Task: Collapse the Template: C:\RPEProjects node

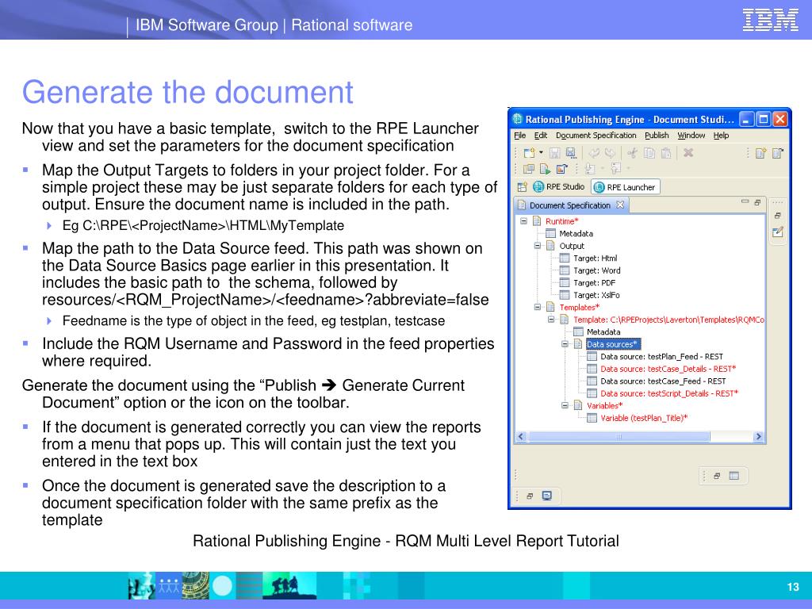Action: pos(551,320)
